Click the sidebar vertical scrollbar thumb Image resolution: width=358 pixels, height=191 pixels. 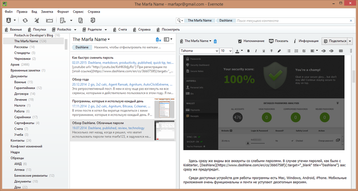point(66,44)
